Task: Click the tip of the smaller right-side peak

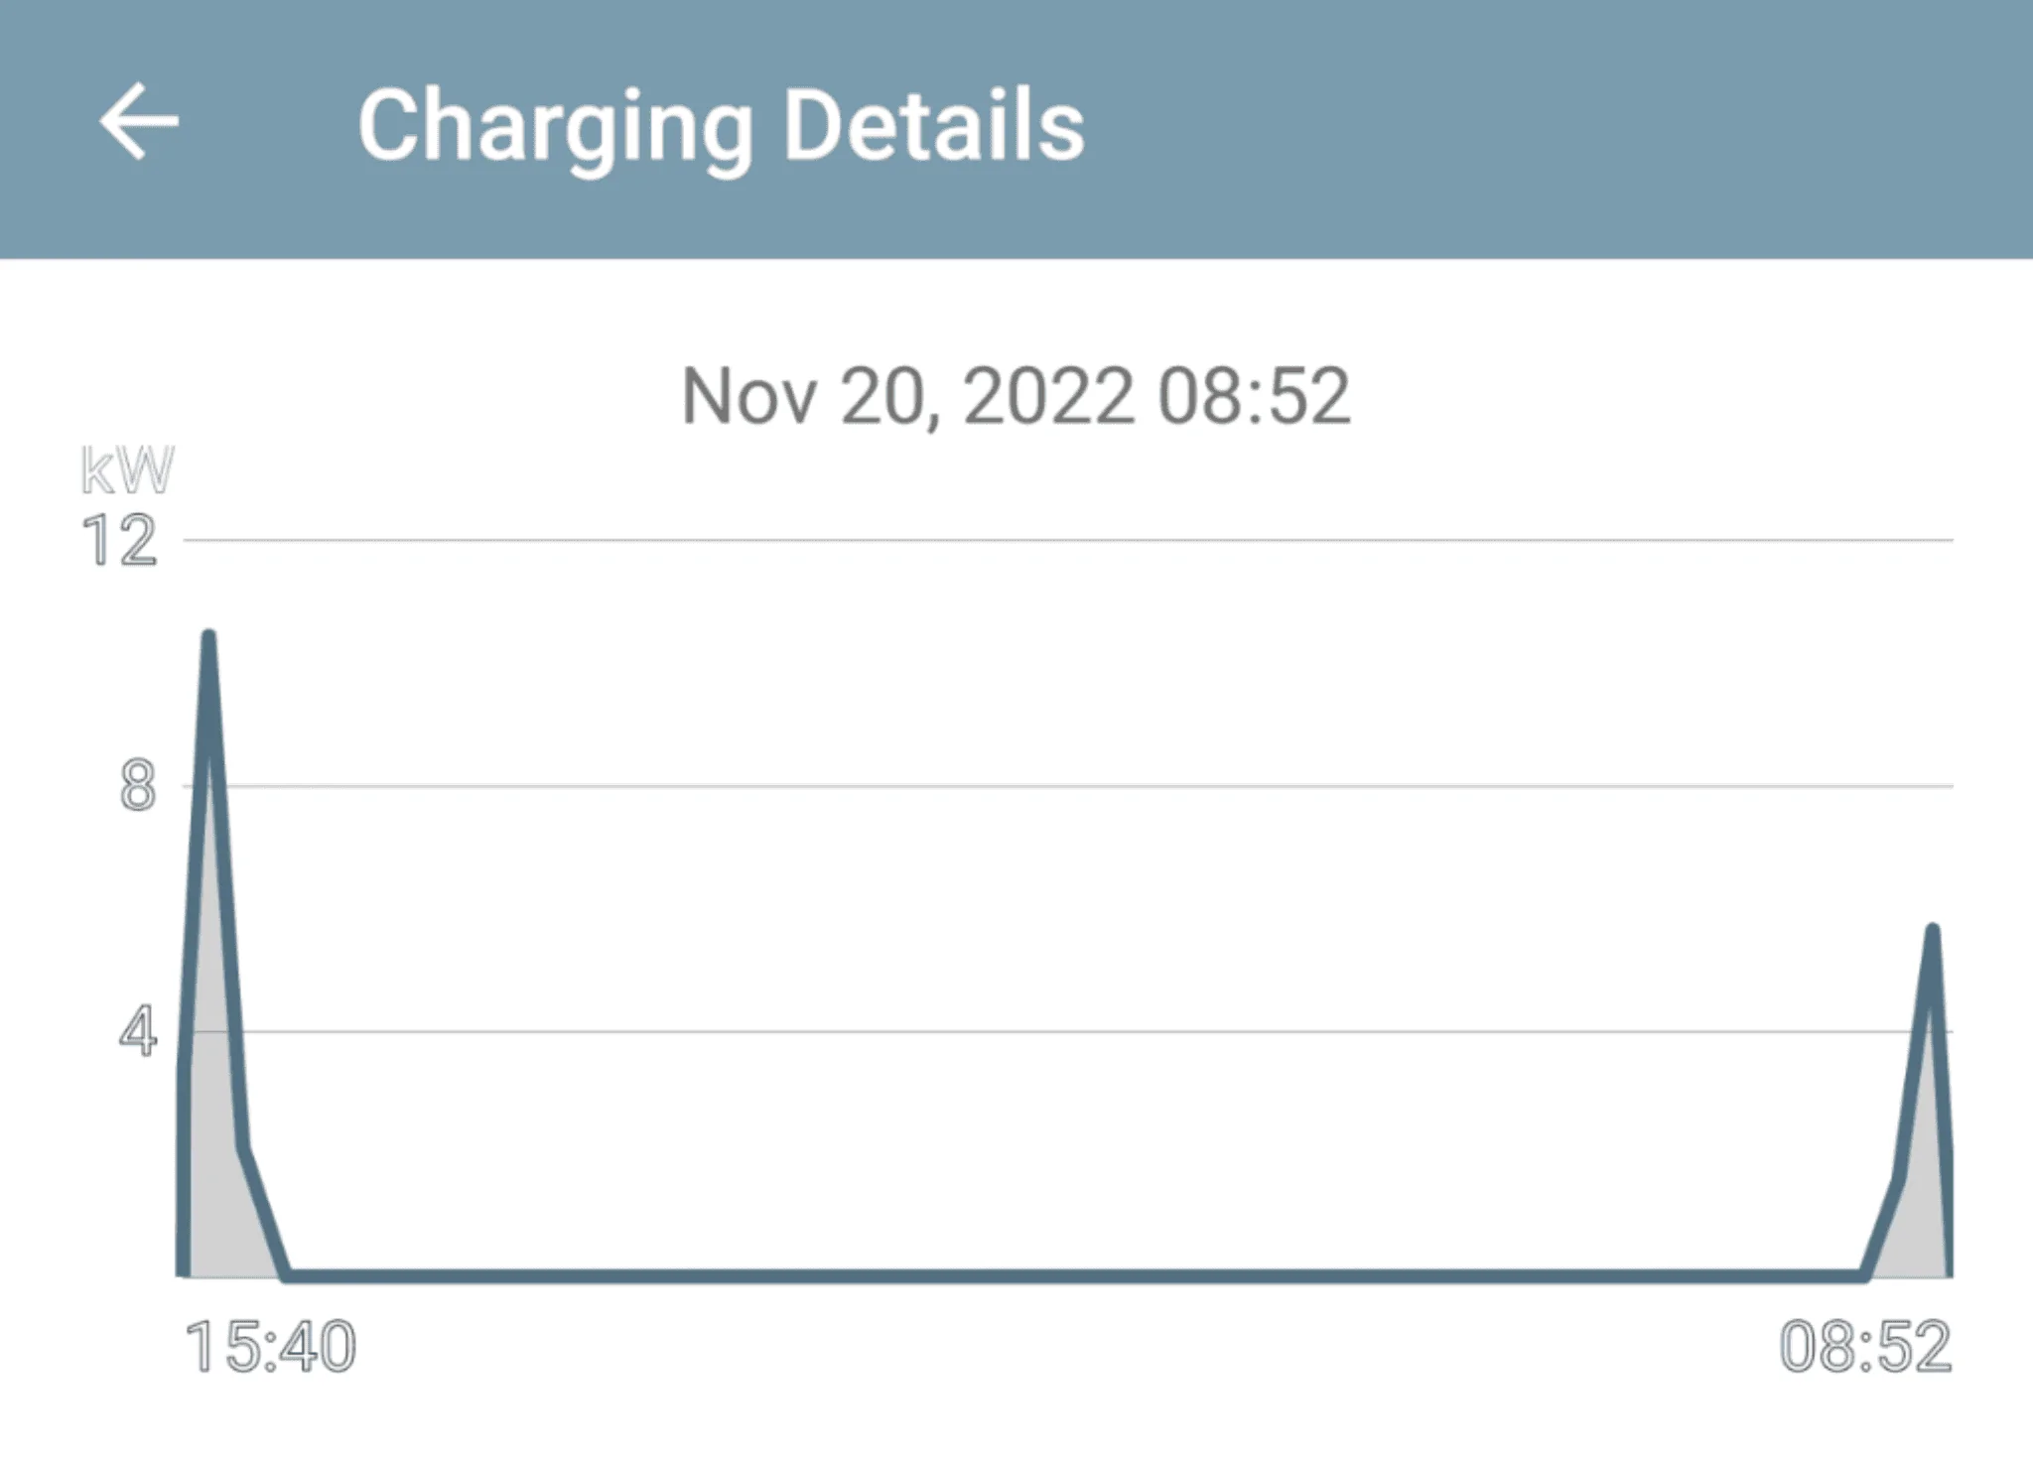Action: tap(1932, 930)
